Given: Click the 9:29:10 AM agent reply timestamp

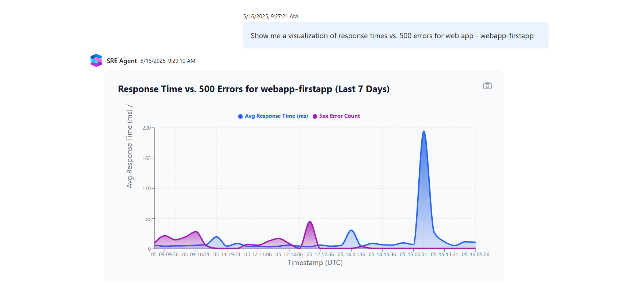Looking at the screenshot, I should 168,61.
